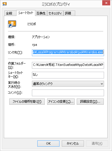112x151 pixels.
Task: Go to the セキュリティ tab
Action: click(x=55, y=13)
